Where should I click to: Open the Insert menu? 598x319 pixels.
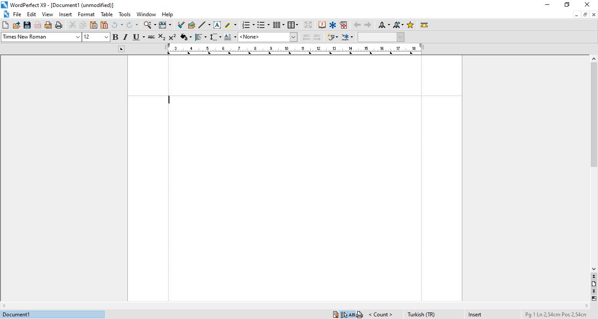[65, 14]
